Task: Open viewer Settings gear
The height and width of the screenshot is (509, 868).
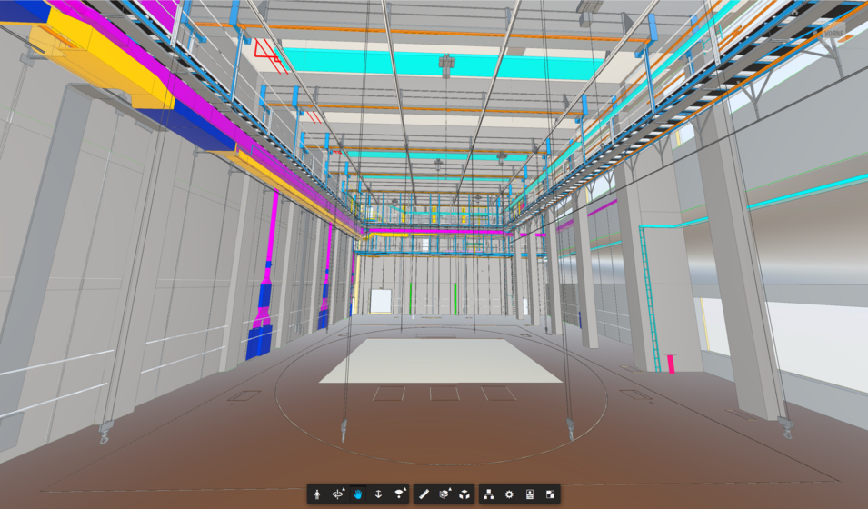Action: 509,494
